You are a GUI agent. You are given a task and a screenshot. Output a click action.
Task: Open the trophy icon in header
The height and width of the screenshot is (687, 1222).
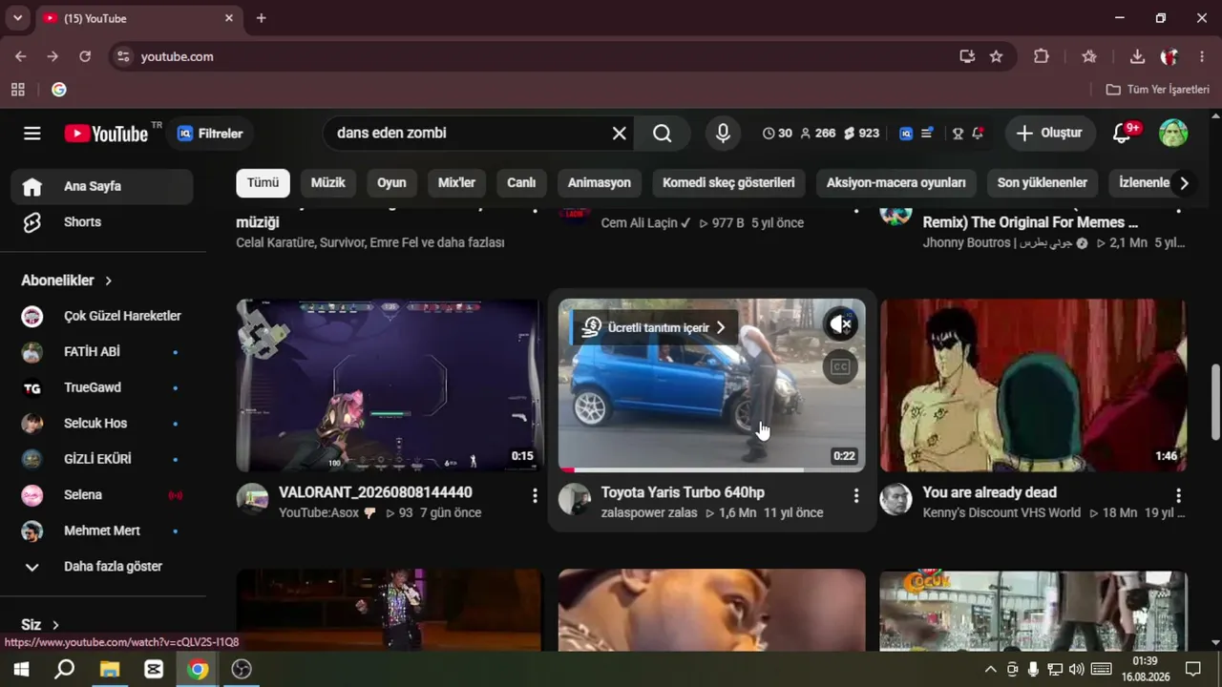pyautogui.click(x=958, y=134)
